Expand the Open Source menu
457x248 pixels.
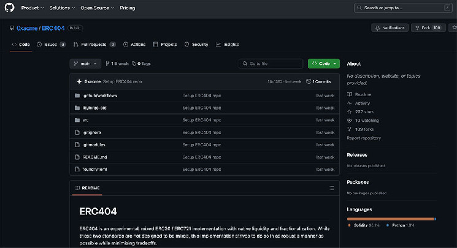coord(97,8)
